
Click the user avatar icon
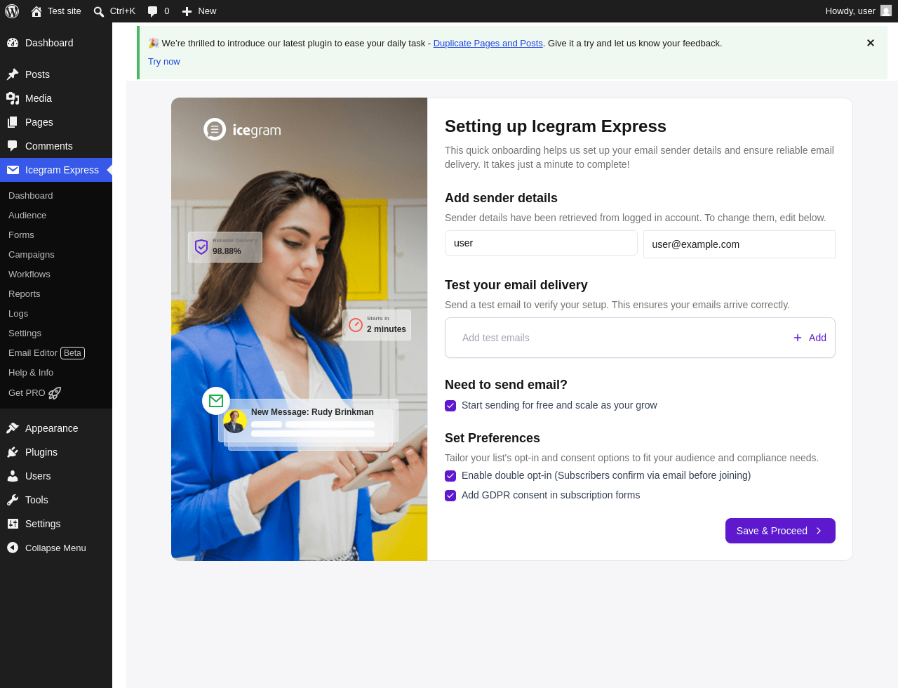(x=886, y=11)
